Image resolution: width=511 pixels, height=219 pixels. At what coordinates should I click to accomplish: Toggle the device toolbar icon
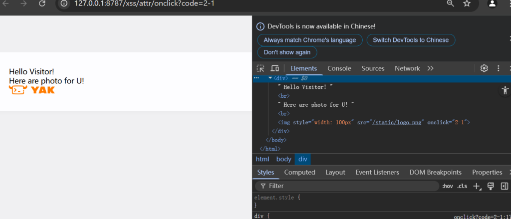[x=274, y=68]
